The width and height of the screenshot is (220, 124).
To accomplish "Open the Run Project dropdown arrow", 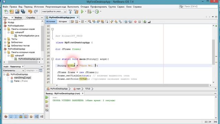I will (86, 11).
